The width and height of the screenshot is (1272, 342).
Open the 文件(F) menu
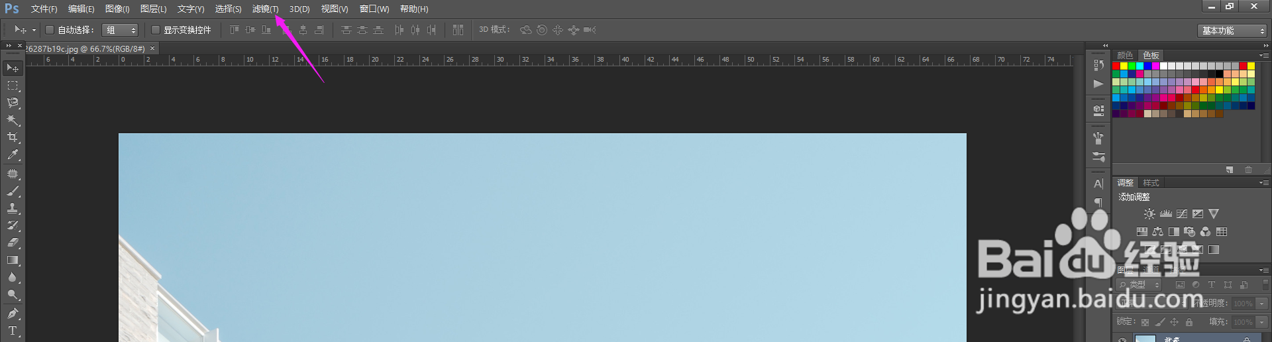tap(44, 9)
